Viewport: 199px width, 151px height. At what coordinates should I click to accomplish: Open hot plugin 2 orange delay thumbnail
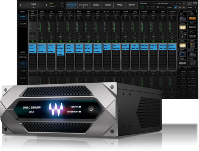192,19
